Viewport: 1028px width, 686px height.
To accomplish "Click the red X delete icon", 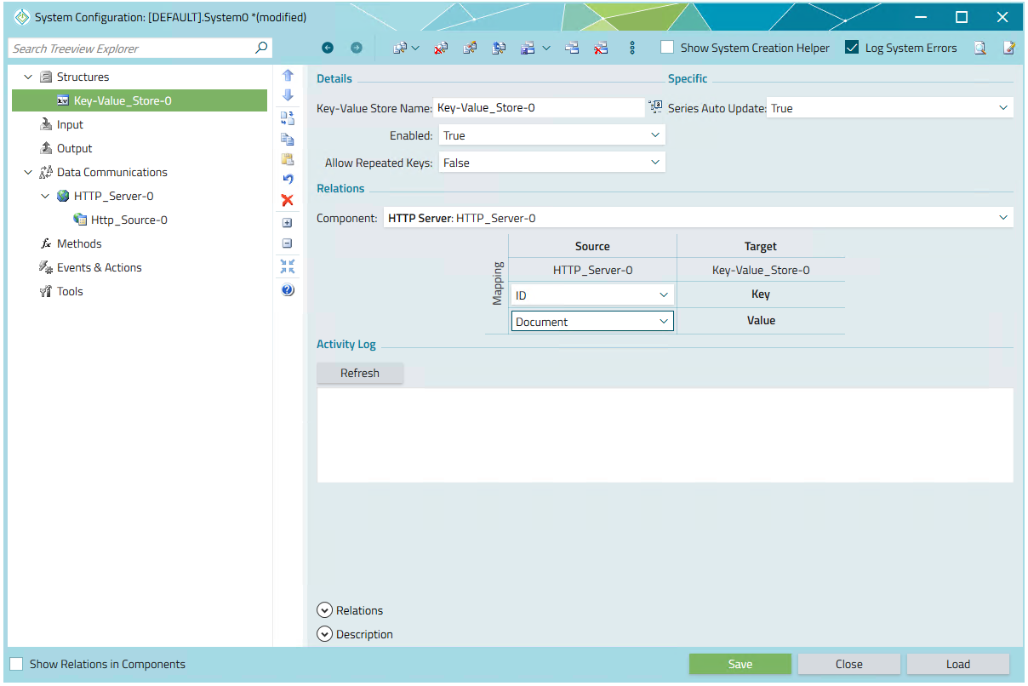I will pos(288,200).
